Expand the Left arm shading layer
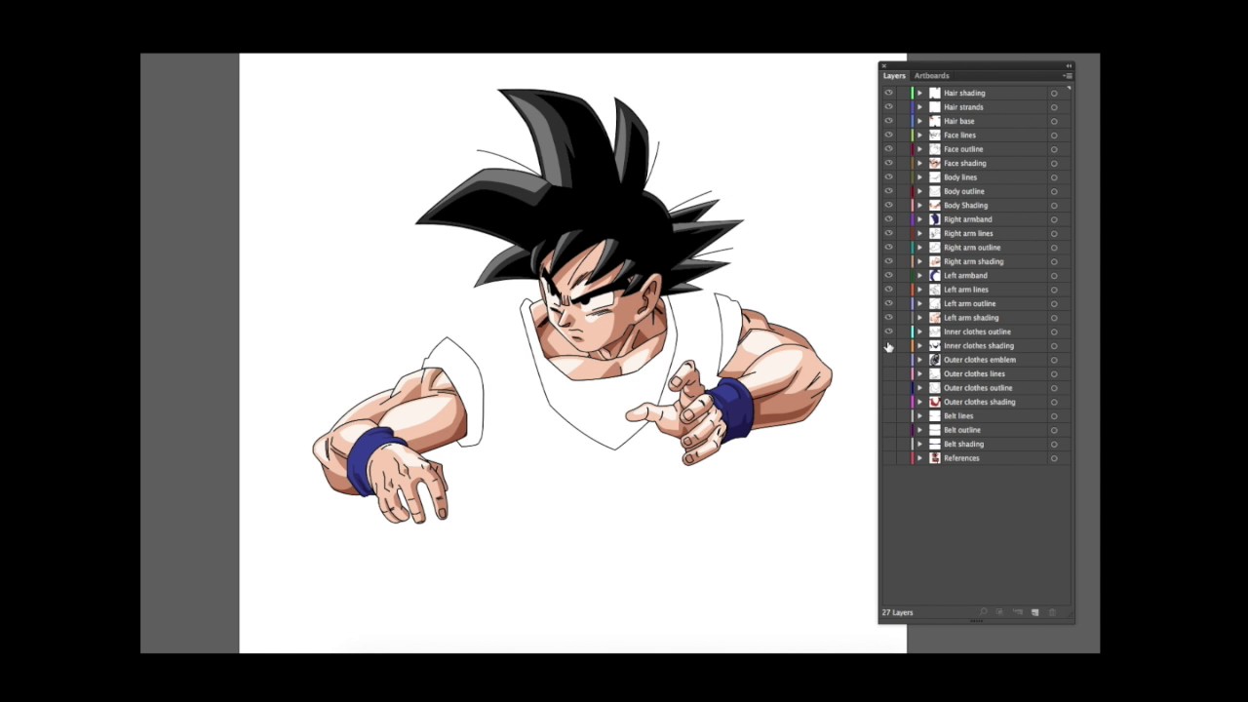The image size is (1248, 702). 919,318
